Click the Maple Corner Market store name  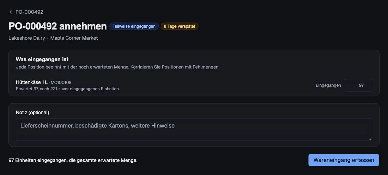coord(74,38)
